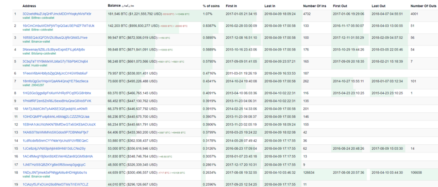Open address starting with 1NDyJtNTjmwk

pyautogui.click(x=54, y=172)
